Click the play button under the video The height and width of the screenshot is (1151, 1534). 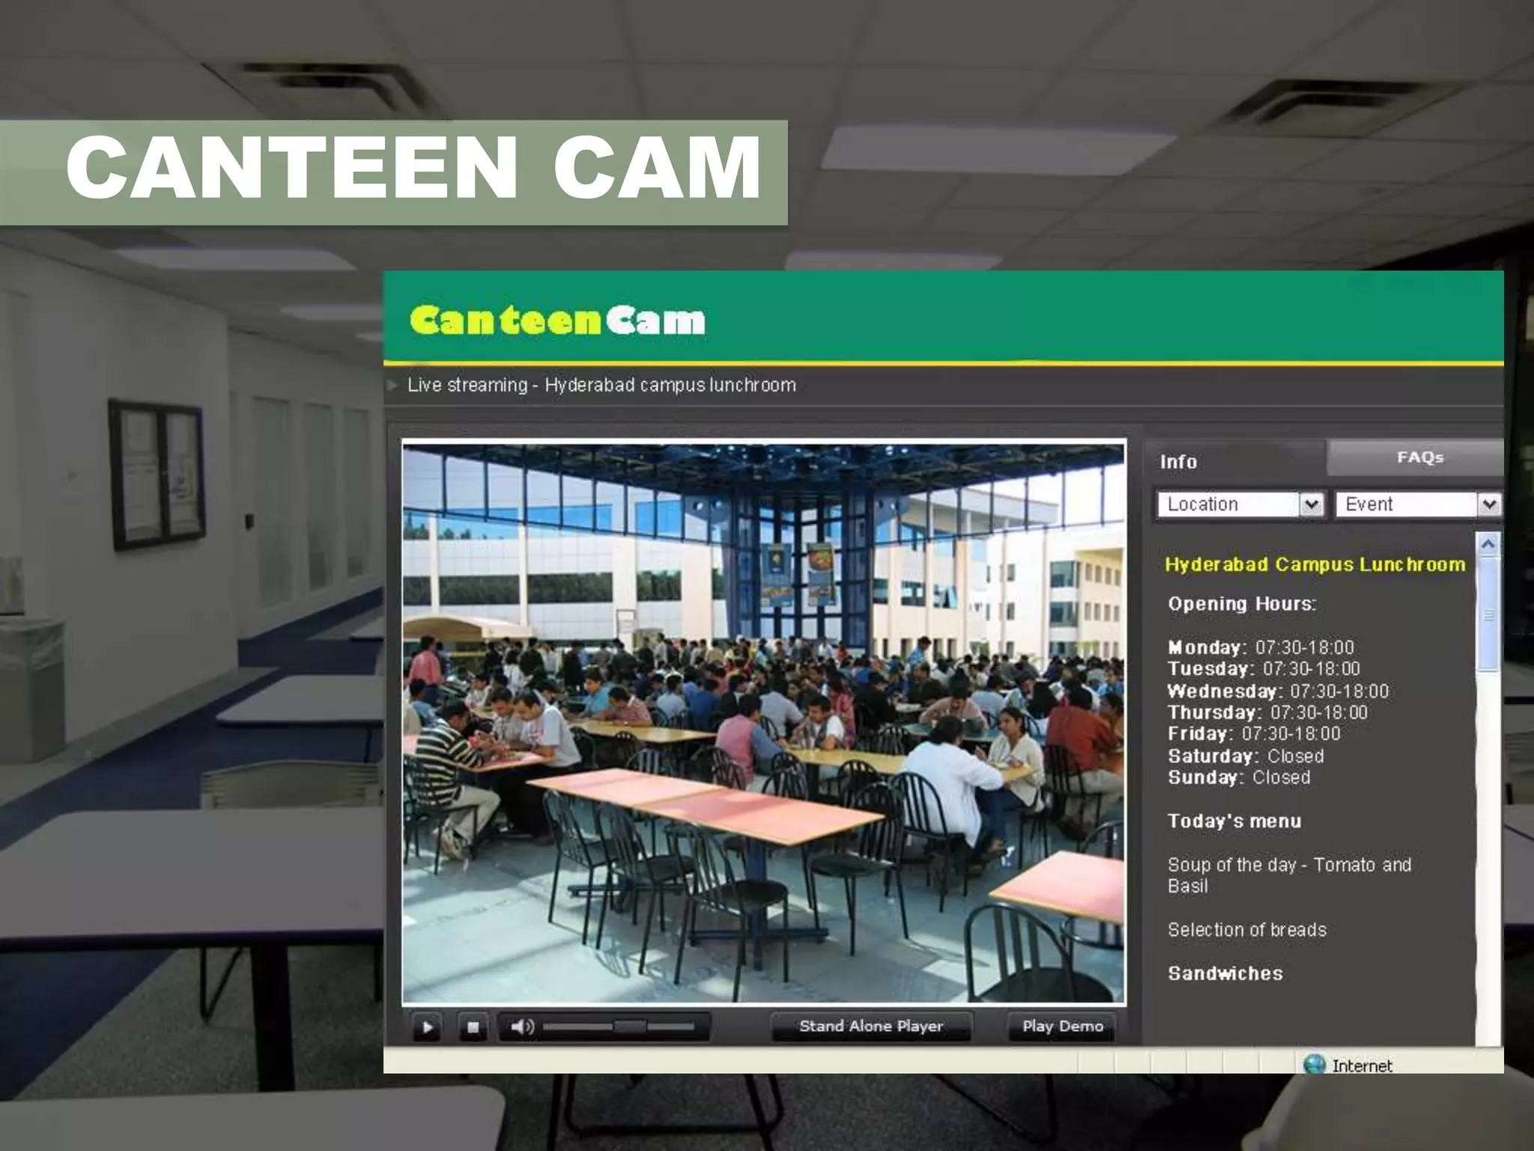point(427,1027)
